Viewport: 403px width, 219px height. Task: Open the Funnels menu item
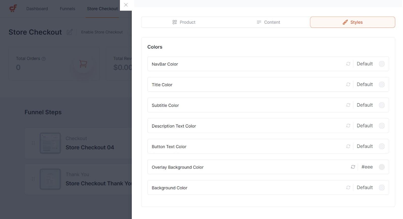[x=67, y=9]
